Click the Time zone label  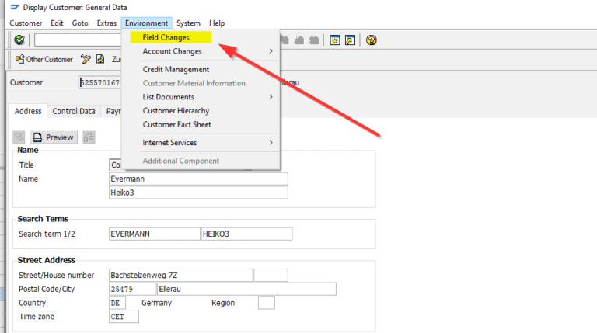(37, 317)
